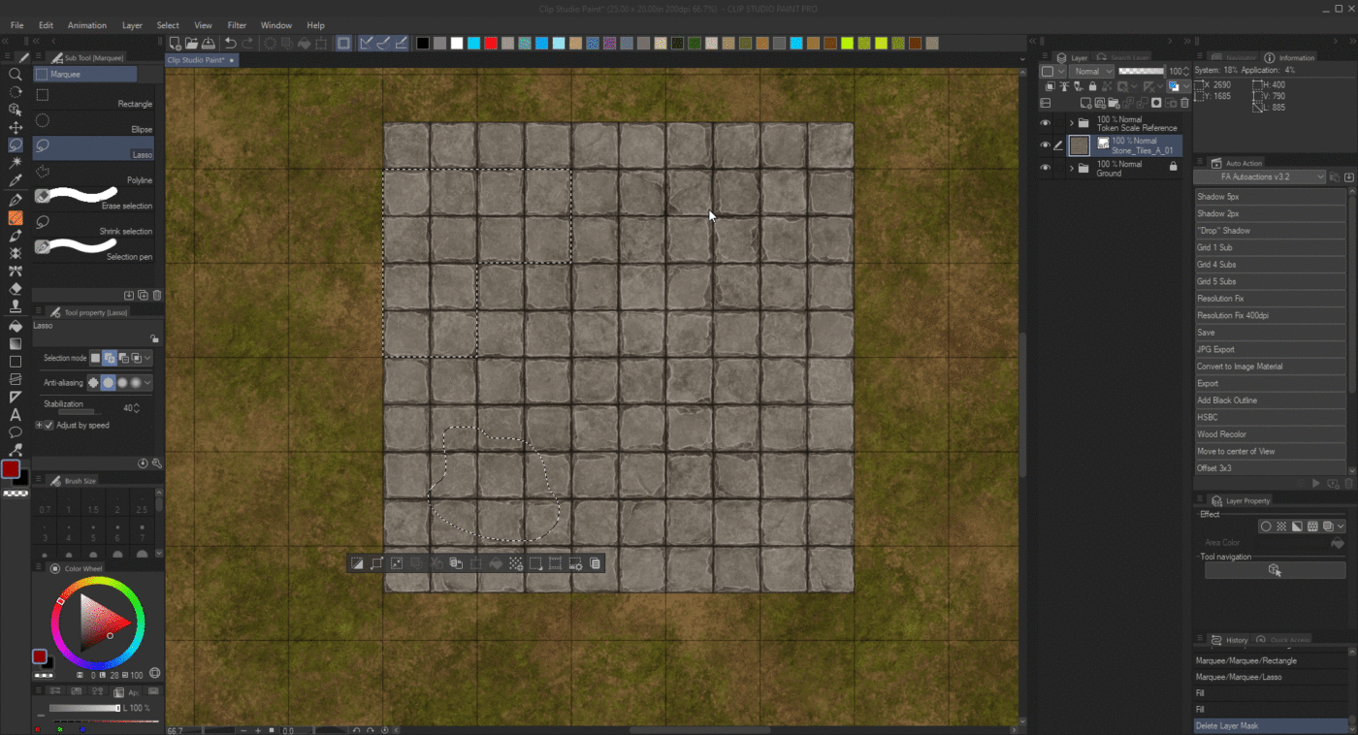1358x735 pixels.
Task: Select the Gradient tool
Action: click(16, 343)
